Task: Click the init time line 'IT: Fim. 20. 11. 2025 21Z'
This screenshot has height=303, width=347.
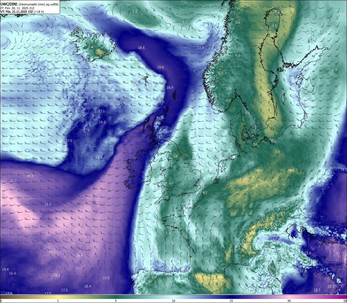Action: pos(17,8)
